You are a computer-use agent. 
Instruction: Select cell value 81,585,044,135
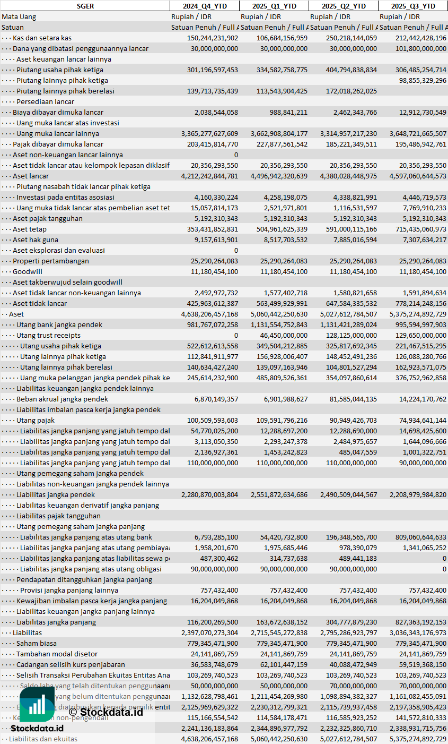coord(353,399)
